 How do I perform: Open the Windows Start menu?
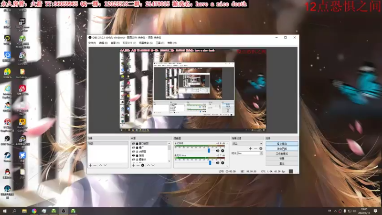(4, 211)
